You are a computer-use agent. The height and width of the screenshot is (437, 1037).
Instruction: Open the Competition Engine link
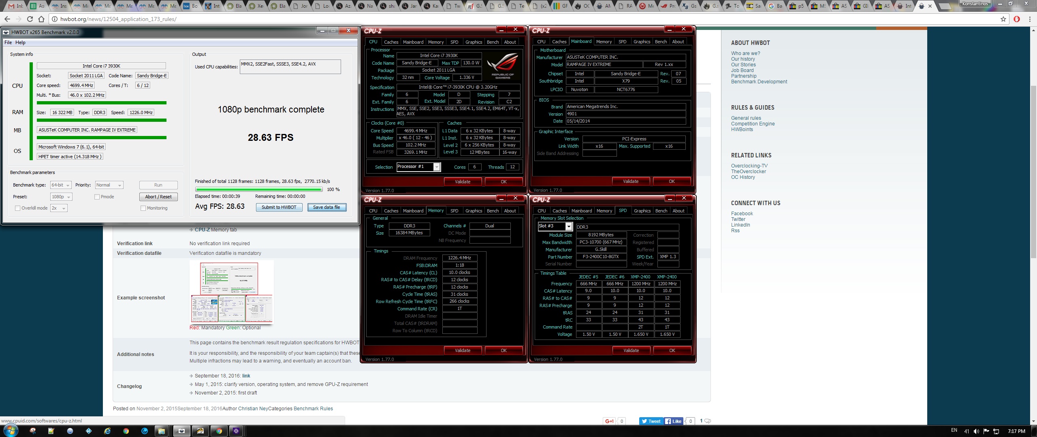click(x=753, y=124)
